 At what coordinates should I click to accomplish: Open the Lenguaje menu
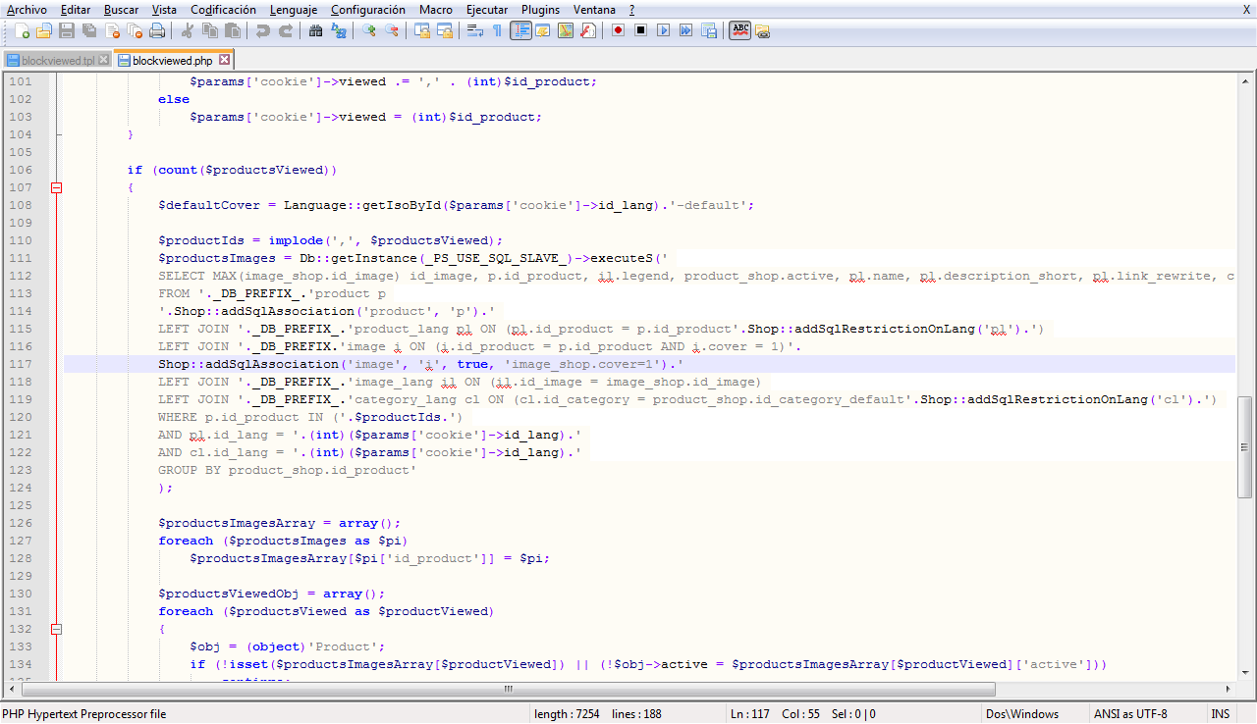[294, 9]
